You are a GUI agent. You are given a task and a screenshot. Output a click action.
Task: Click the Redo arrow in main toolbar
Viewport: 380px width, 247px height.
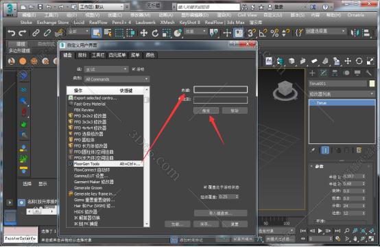click(23, 33)
